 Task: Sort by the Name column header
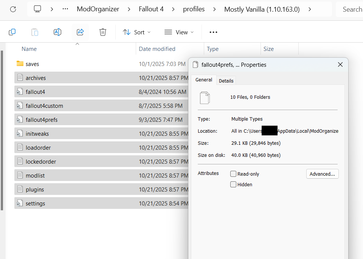coord(29,49)
